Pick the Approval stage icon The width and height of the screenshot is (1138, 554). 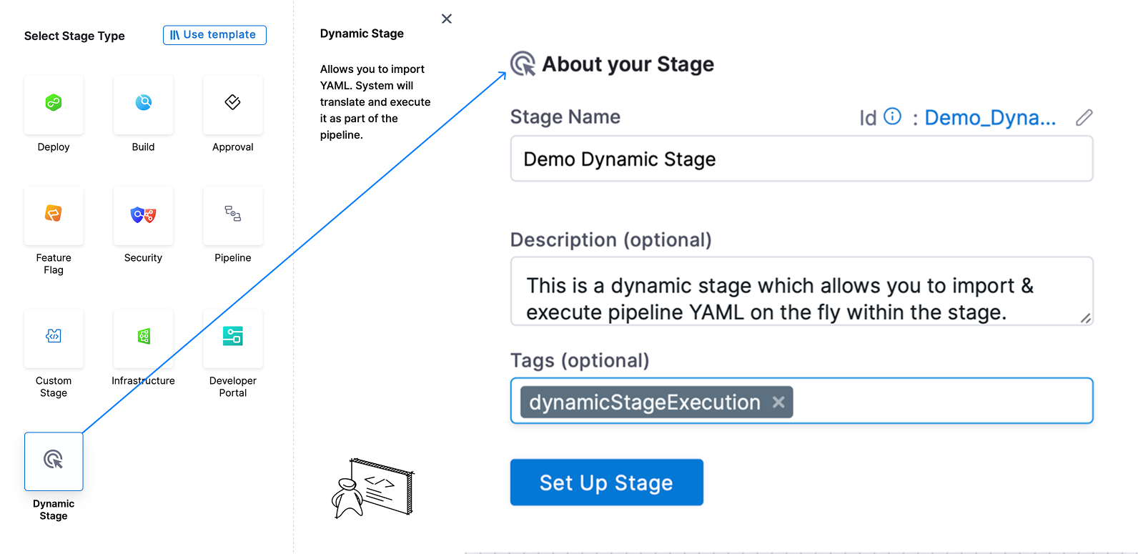[232, 104]
